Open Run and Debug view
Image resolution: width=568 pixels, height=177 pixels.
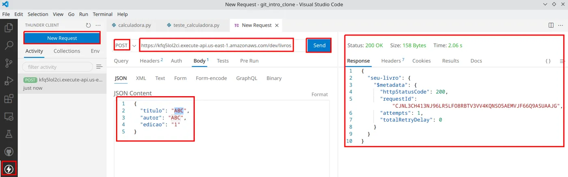pos(9,81)
